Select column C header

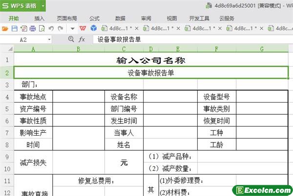coord(124,49)
